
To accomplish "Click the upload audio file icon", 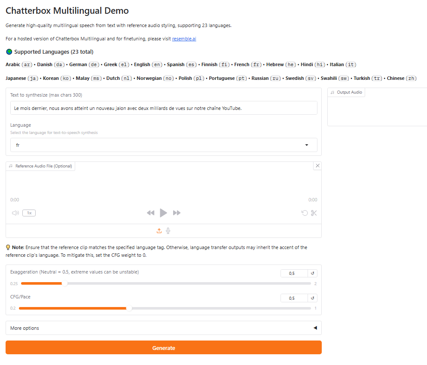I will coord(159,231).
